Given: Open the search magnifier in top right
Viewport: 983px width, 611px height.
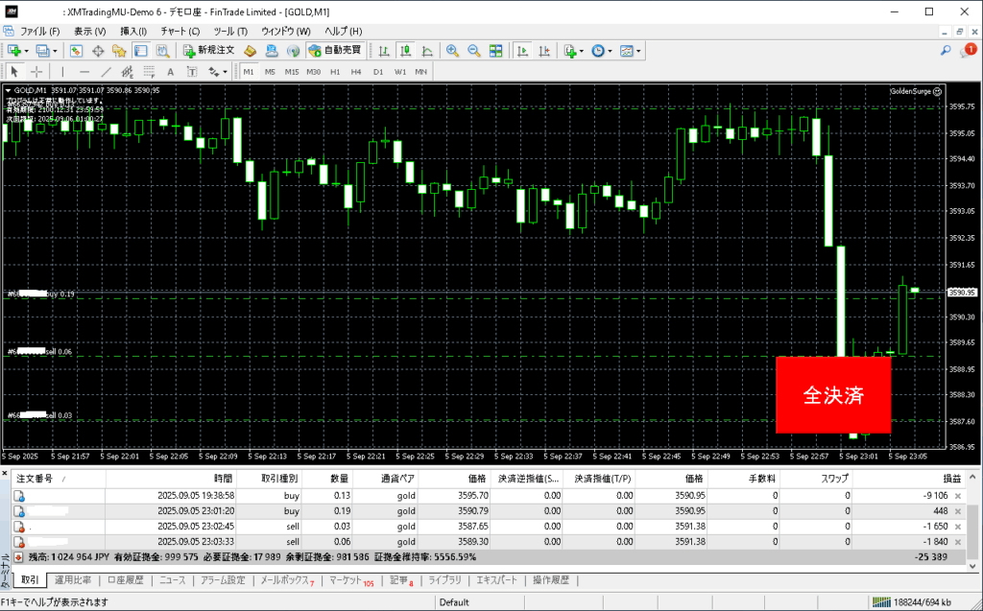Looking at the screenshot, I should [x=946, y=51].
